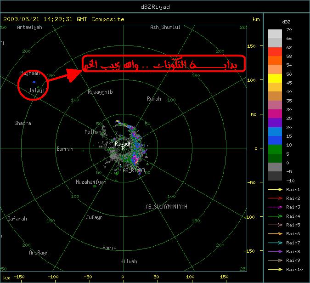Click the Rain3 magenta arrow legend

[x=275, y=207]
